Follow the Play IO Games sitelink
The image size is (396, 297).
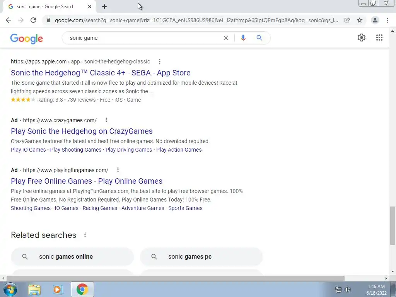28,150
